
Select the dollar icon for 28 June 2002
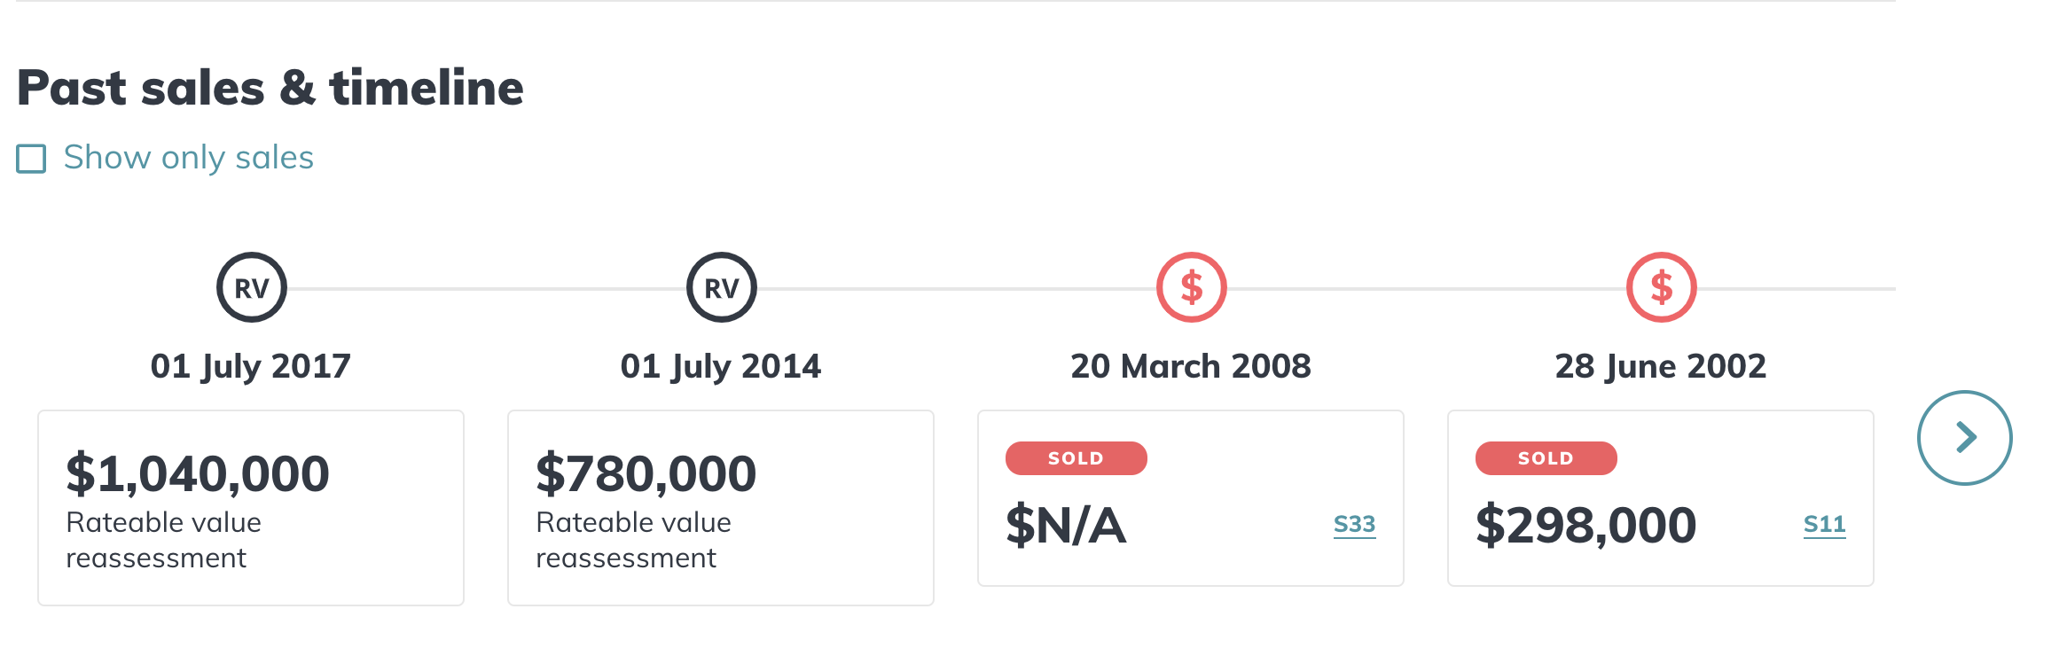click(x=1662, y=288)
